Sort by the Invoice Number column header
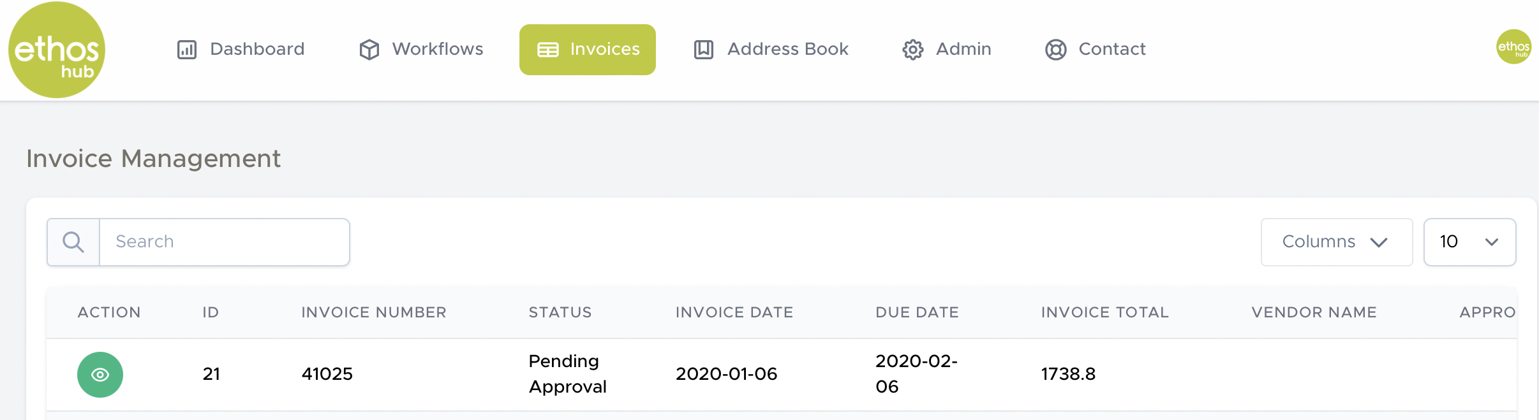The image size is (1539, 420). coord(374,312)
